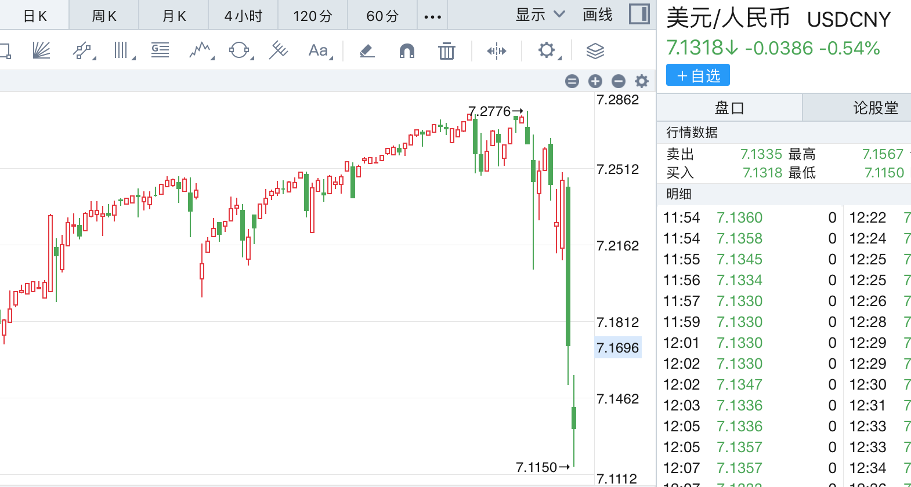The image size is (911, 487).
Task: Click the 7.1696 price marker on axis
Action: 617,348
